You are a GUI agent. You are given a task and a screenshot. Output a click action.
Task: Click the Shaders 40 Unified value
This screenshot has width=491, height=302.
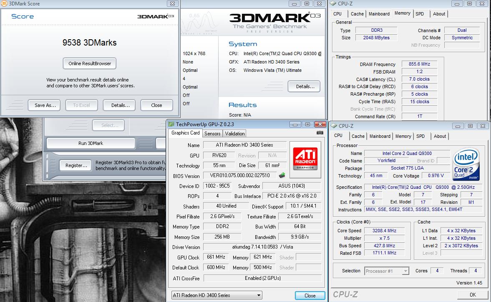(x=227, y=206)
